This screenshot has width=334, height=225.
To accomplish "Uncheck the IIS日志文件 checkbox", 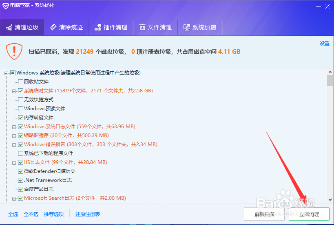I will click(x=20, y=162).
